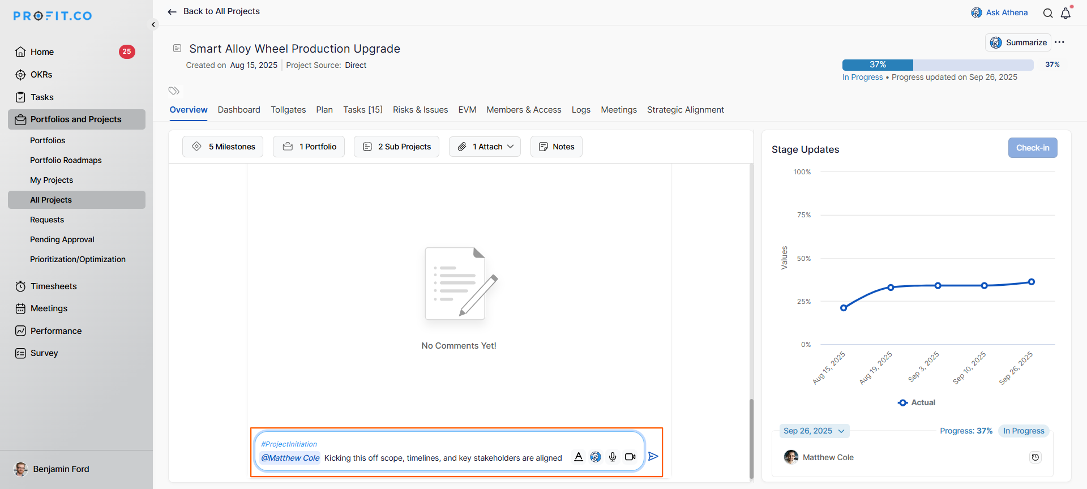Toggle the Actual series legend in chart
The width and height of the screenshot is (1087, 489).
[917, 402]
